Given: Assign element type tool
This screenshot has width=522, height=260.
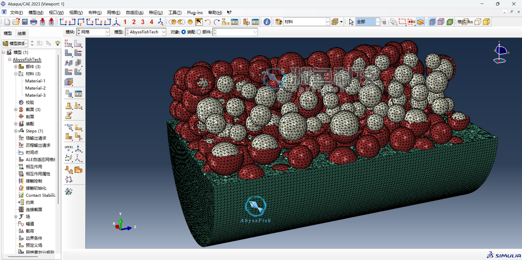Looking at the screenshot, I should click(x=68, y=72).
